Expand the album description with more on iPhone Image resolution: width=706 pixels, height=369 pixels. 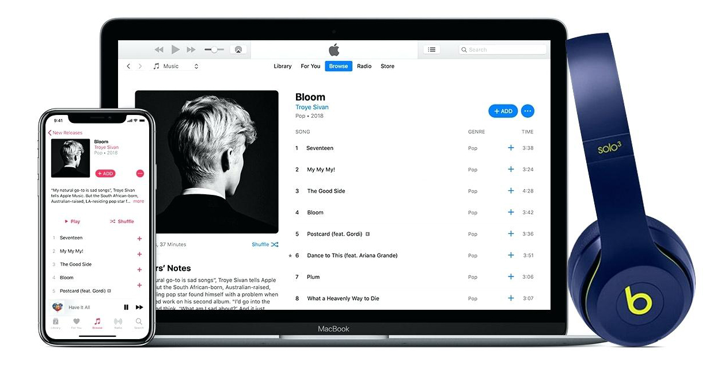[139, 202]
